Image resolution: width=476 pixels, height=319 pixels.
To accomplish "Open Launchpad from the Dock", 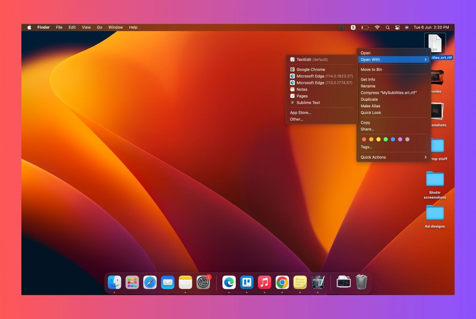I will pyautogui.click(x=132, y=282).
